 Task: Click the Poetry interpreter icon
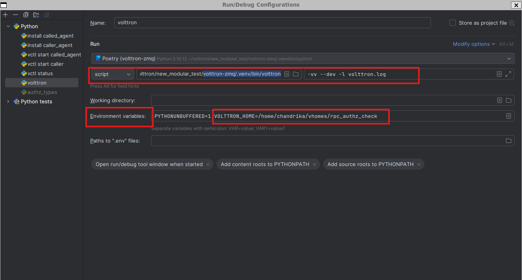click(x=98, y=58)
